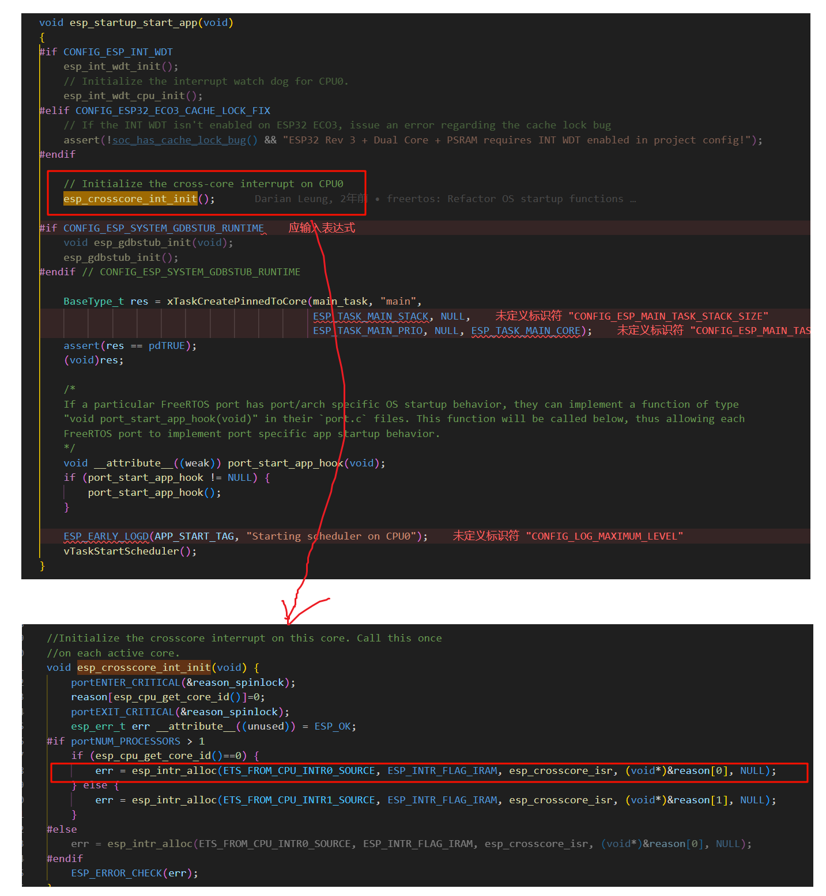Click the ESP_TASK_MAIN_STACK identifier
The image size is (826, 896).
pyautogui.click(x=371, y=317)
